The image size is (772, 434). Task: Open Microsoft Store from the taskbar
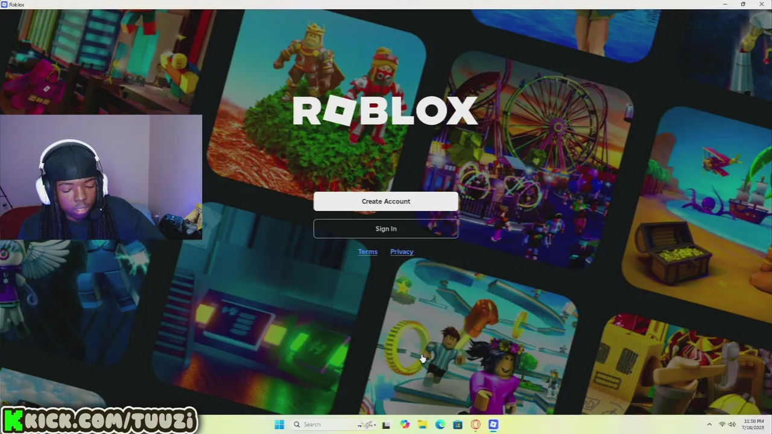(458, 424)
